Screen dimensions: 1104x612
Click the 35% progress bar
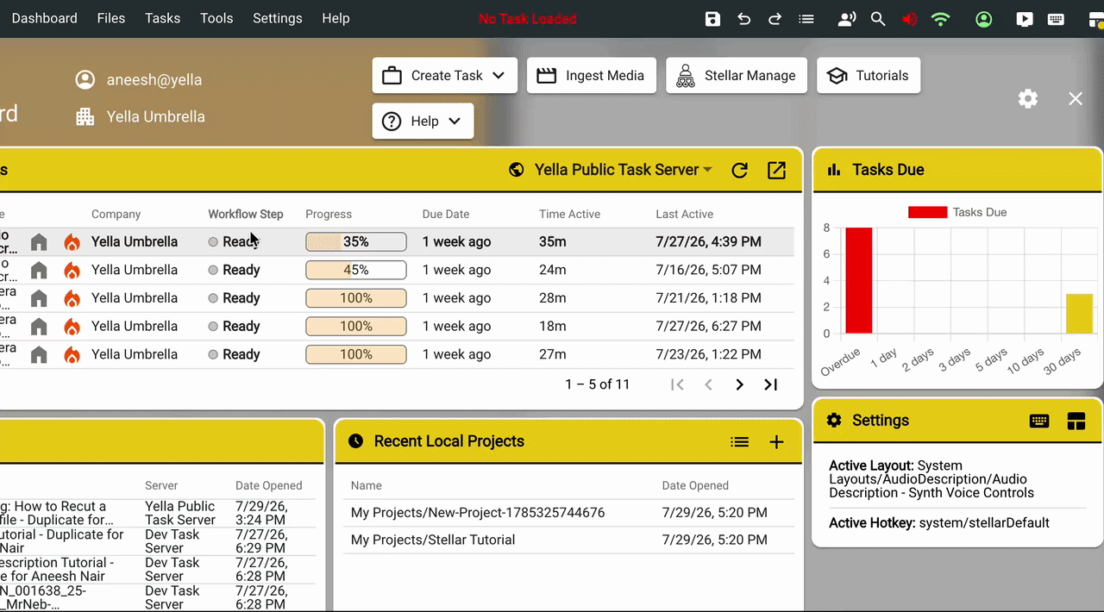tap(356, 242)
